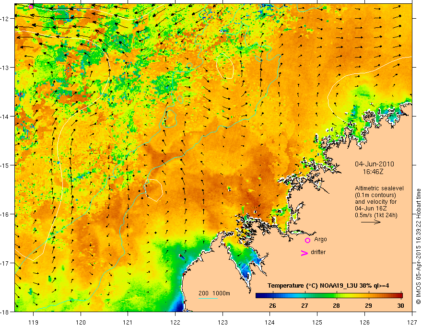Click the "04-Jun-2010" date text

pos(375,164)
